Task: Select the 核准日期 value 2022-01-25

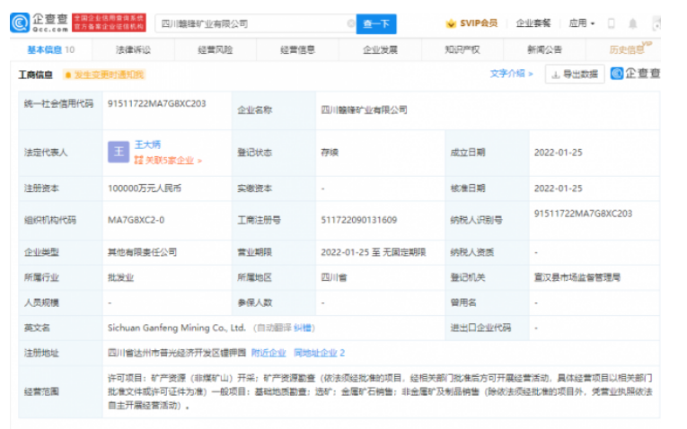Action: pos(559,188)
